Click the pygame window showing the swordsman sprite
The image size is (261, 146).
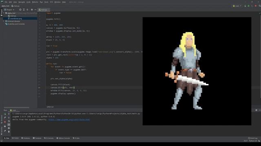pos(197,71)
